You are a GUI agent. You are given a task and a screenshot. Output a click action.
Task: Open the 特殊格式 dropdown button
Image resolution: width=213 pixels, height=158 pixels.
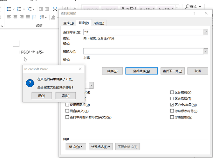[x=101, y=147]
